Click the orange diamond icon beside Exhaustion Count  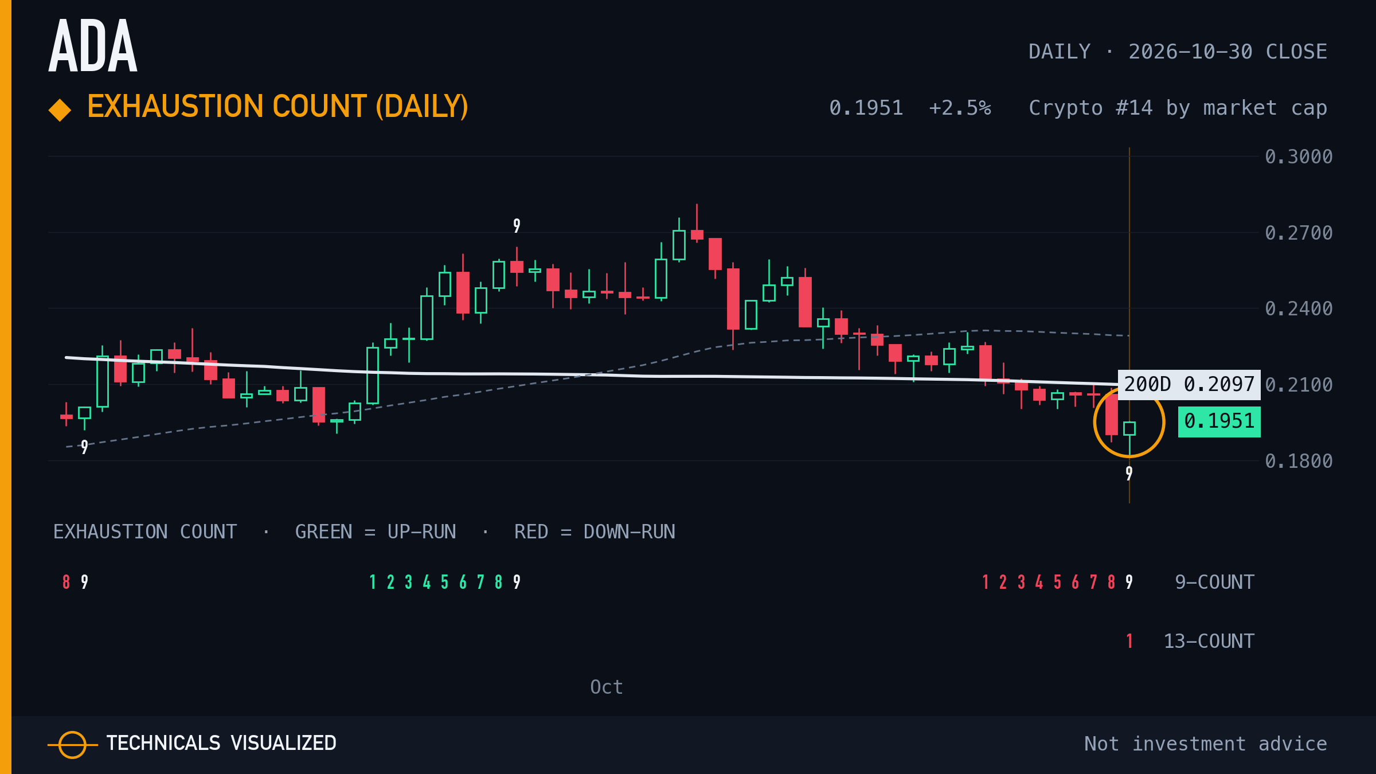pos(60,110)
